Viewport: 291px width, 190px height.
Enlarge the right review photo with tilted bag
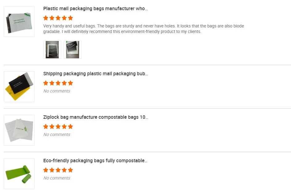click(x=73, y=50)
